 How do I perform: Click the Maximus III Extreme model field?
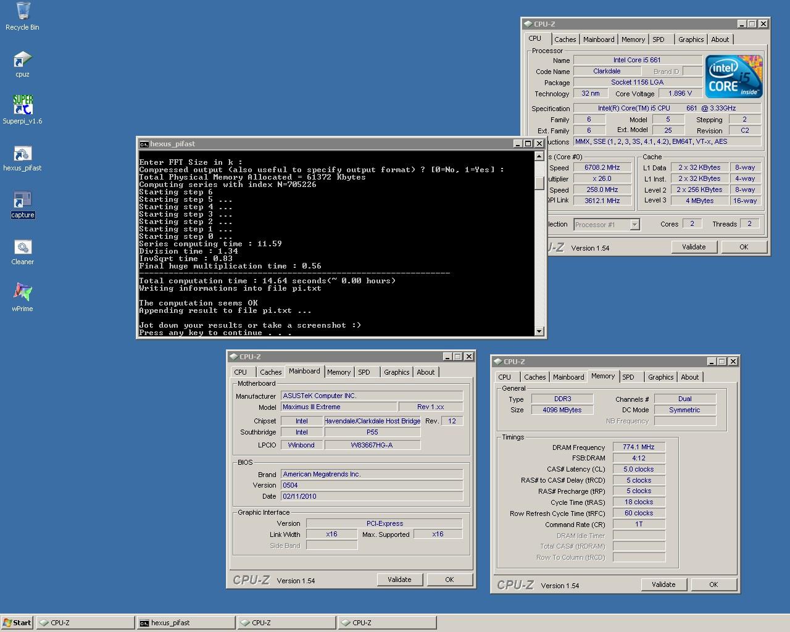coord(339,407)
